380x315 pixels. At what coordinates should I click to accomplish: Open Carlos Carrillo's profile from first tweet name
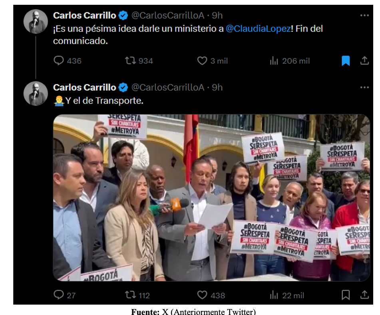85,15
